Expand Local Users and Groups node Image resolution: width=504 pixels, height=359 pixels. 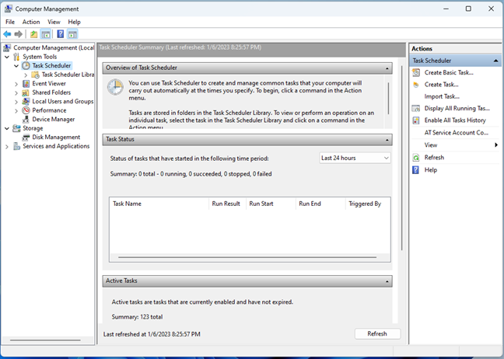[x=16, y=102]
